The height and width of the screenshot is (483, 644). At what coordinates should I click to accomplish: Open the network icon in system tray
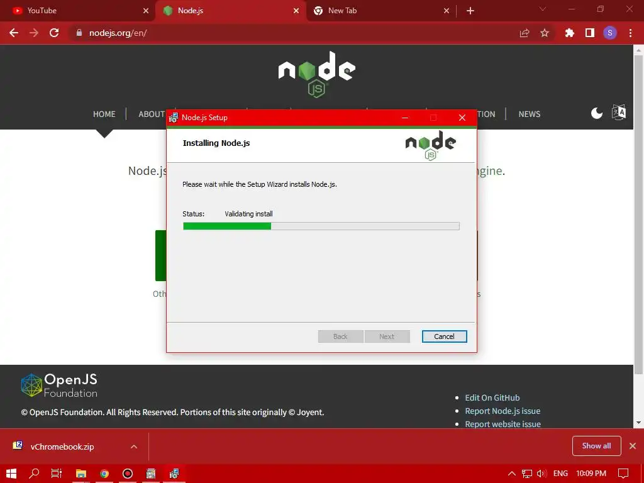[x=527, y=474]
